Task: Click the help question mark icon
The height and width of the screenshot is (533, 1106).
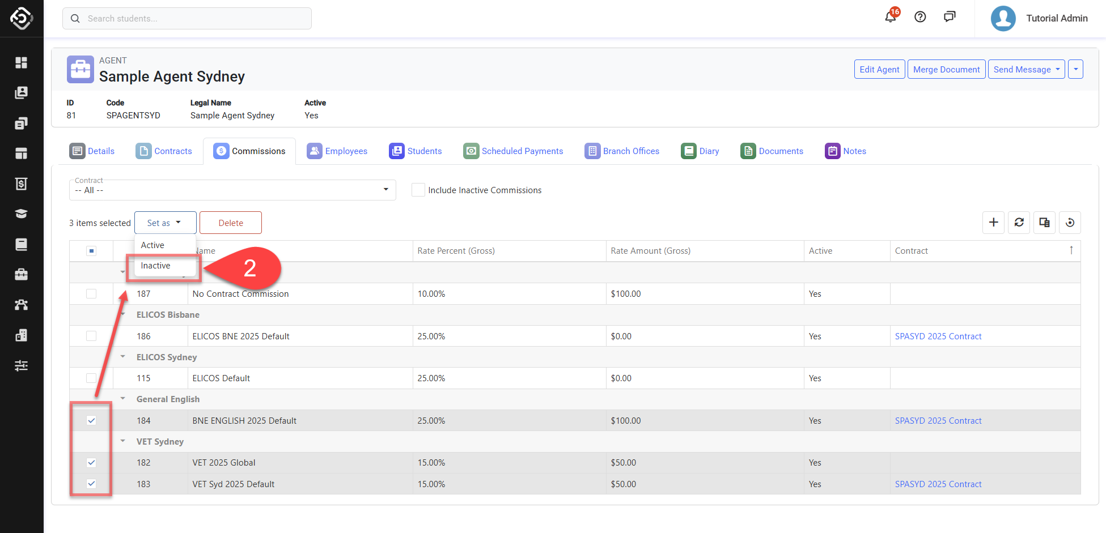Action: click(920, 17)
